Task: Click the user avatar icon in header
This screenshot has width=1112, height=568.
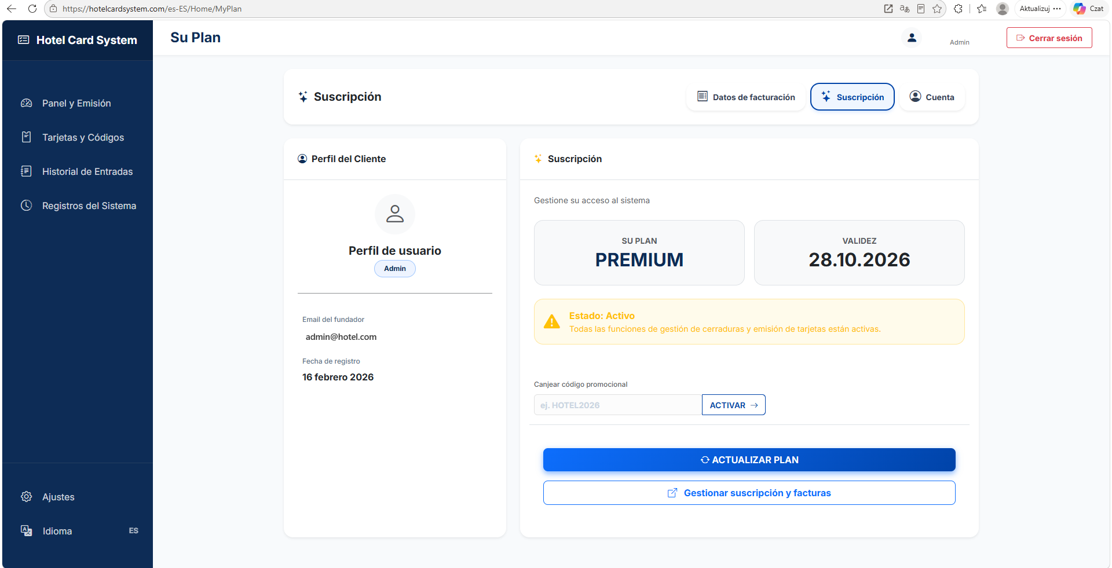Action: tap(912, 38)
